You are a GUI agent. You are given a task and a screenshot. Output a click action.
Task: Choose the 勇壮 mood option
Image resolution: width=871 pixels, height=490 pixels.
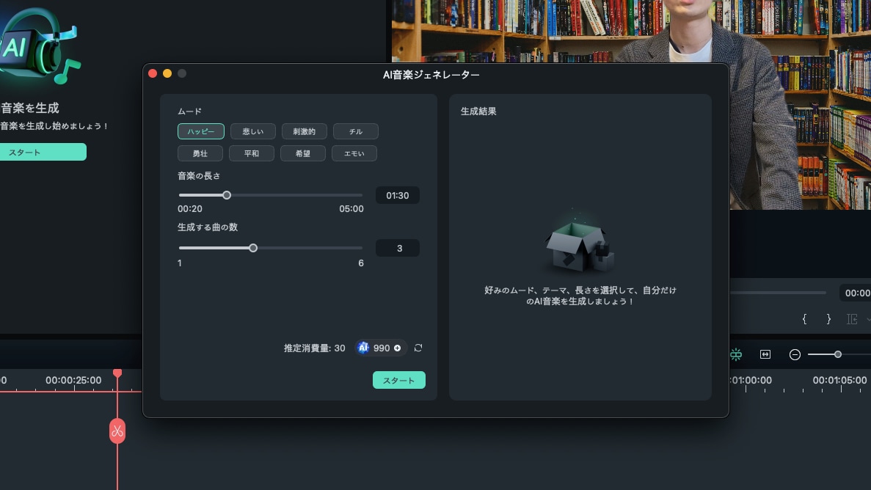200,153
